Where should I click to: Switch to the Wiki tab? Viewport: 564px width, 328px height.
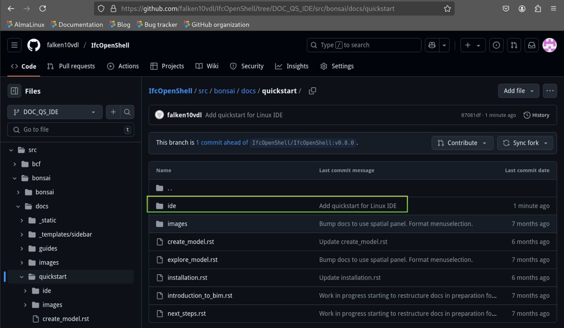(x=207, y=66)
